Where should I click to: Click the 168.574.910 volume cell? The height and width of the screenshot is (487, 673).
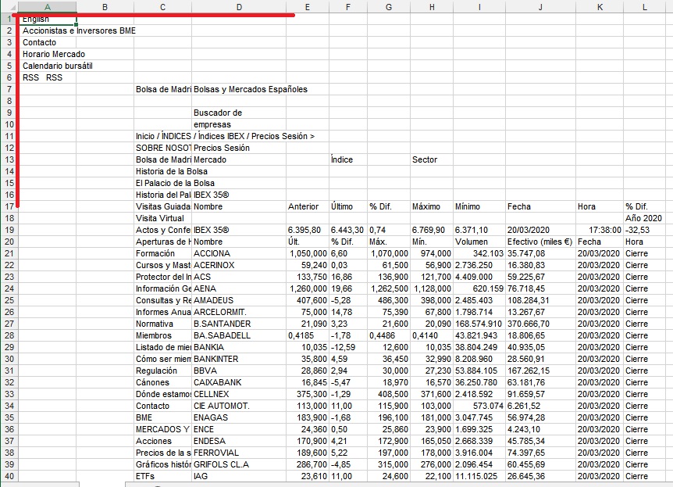479,324
